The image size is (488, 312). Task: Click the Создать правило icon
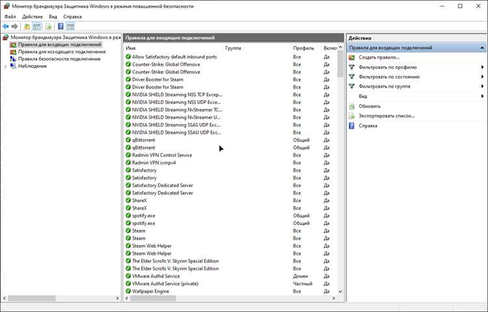tap(351, 57)
